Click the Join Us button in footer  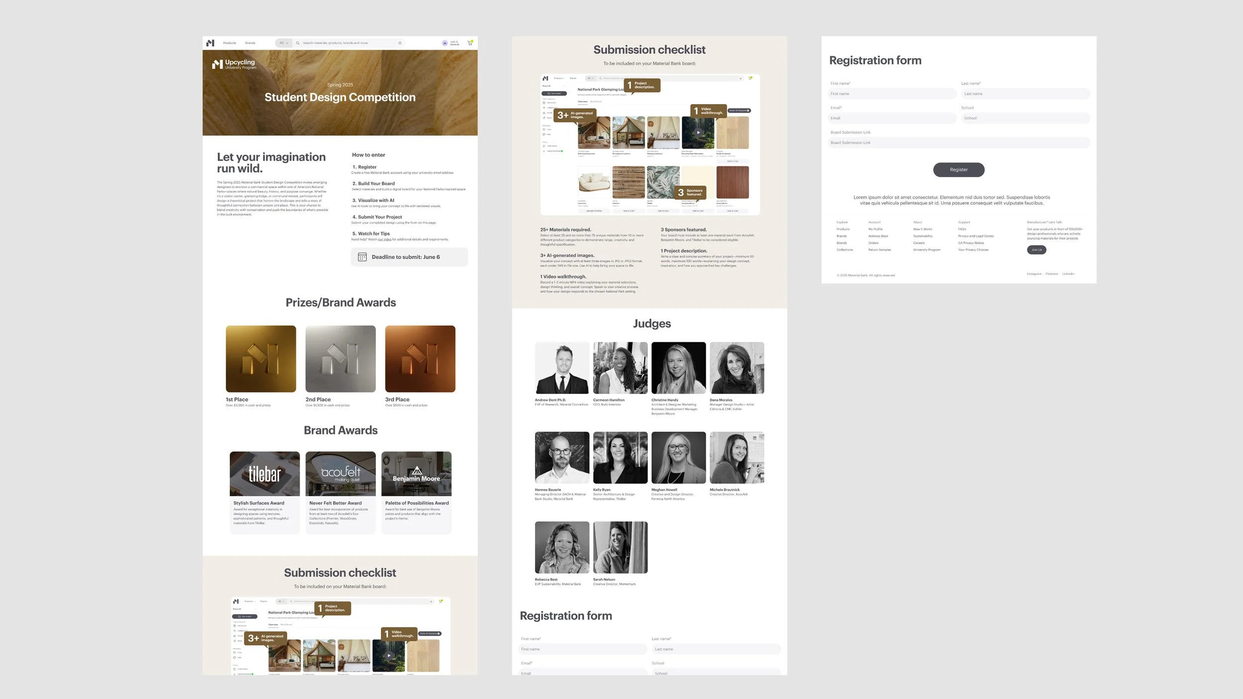click(x=1036, y=250)
